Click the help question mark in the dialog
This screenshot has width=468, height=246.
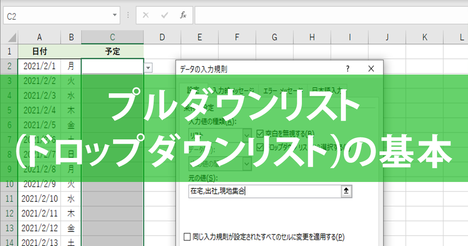click(348, 69)
